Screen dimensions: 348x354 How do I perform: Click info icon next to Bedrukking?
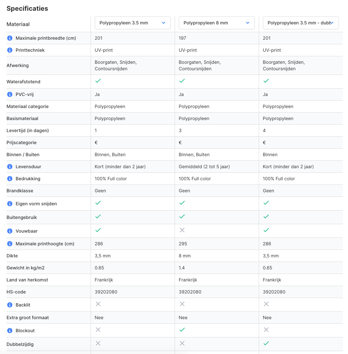[10, 179]
